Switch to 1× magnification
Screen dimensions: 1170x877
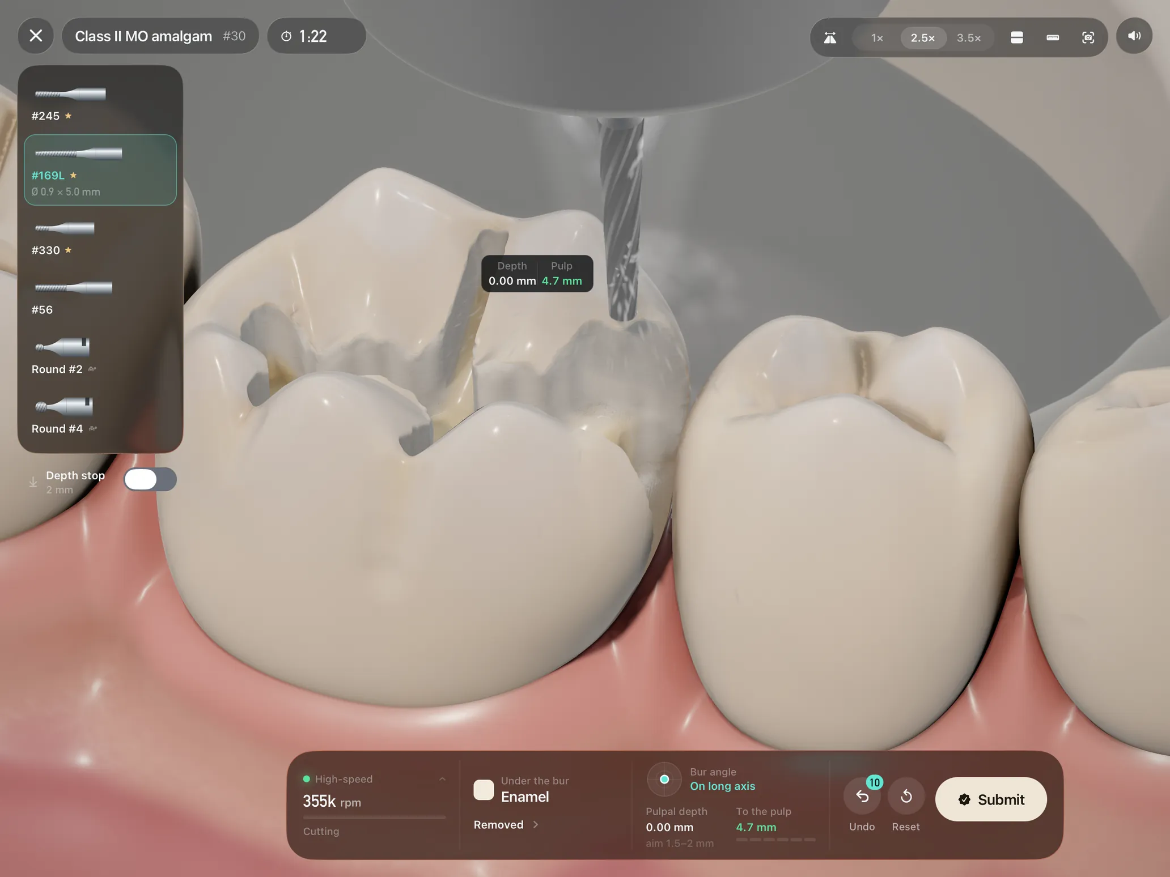pyautogui.click(x=877, y=38)
